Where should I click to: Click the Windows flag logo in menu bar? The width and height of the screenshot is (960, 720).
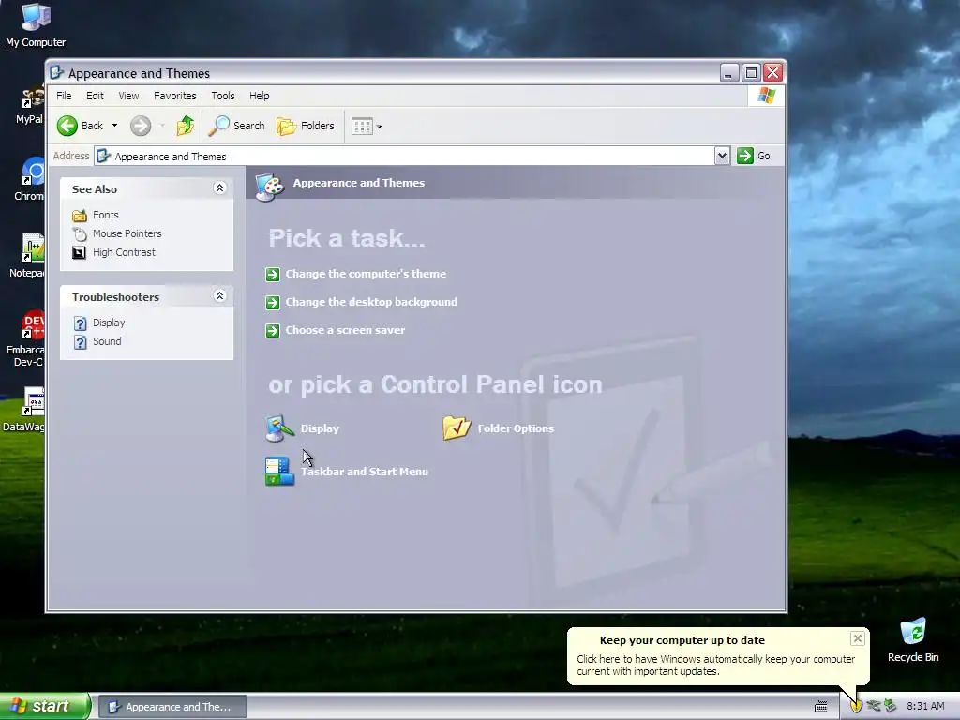[766, 96]
